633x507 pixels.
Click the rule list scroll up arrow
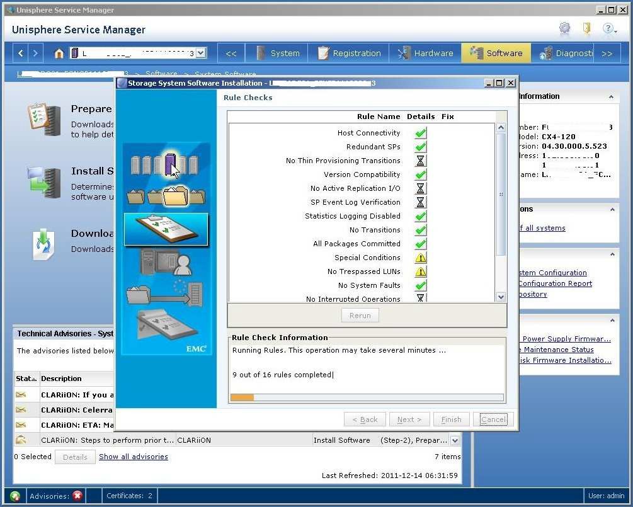pos(501,128)
